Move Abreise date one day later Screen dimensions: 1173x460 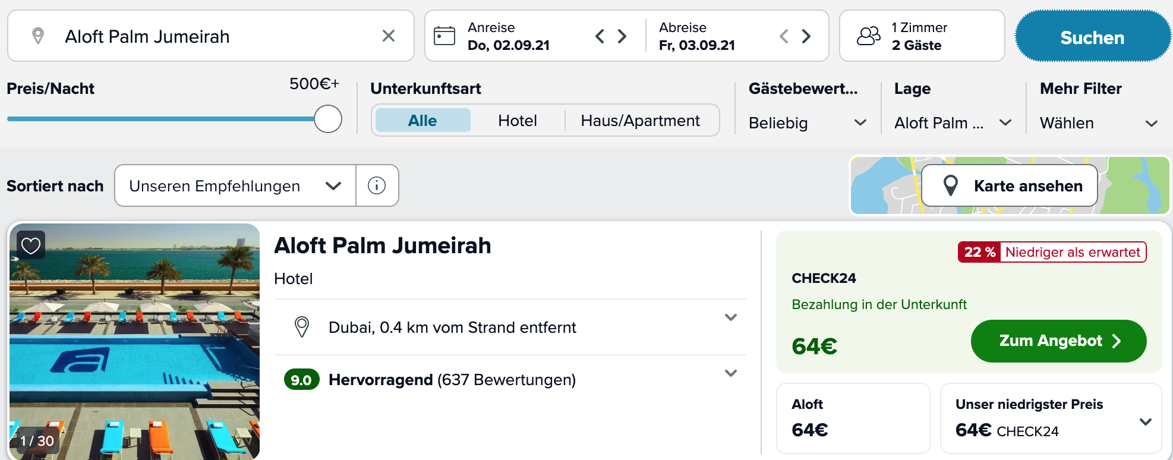point(806,36)
